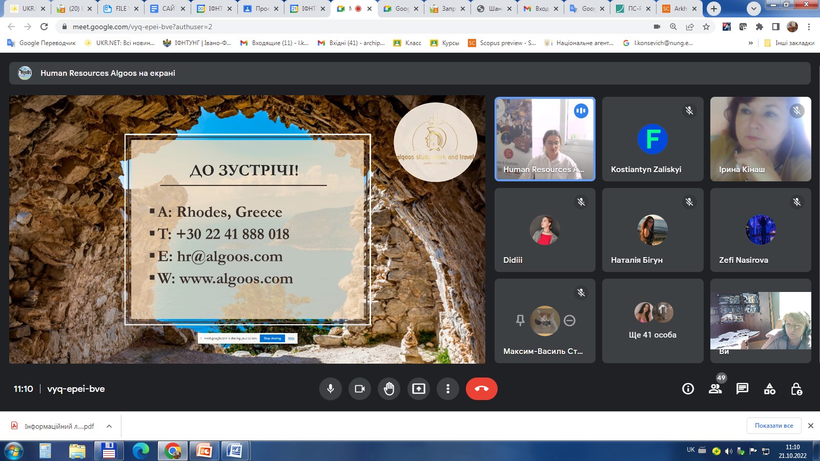Open the Класс bookmark link

pos(407,43)
